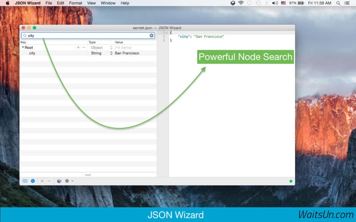Click the yellow minimize window button
This screenshot has height=222, width=356.
coord(29,28)
